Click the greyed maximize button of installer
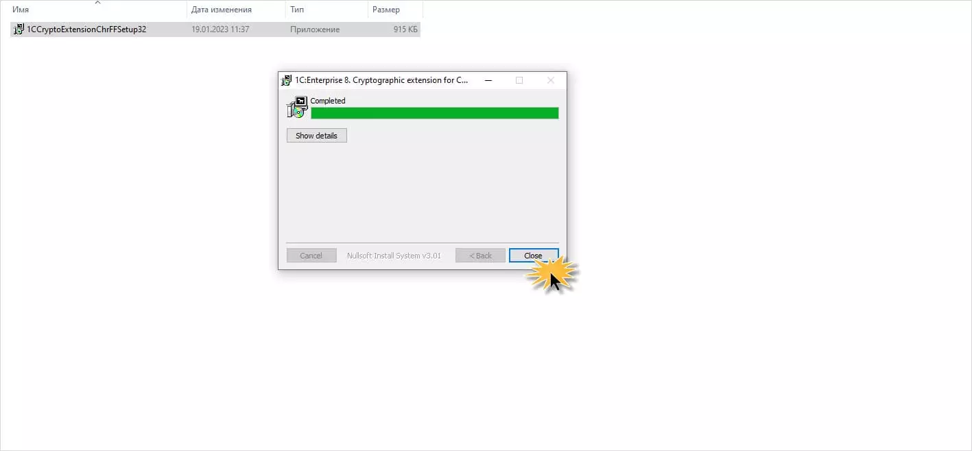 (x=519, y=80)
